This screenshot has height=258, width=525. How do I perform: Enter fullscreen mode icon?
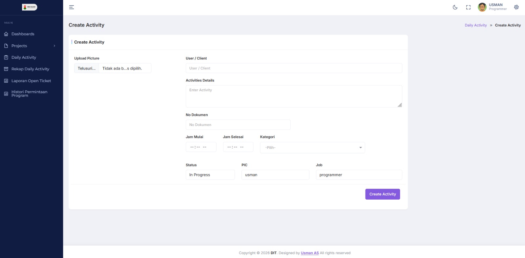[468, 7]
